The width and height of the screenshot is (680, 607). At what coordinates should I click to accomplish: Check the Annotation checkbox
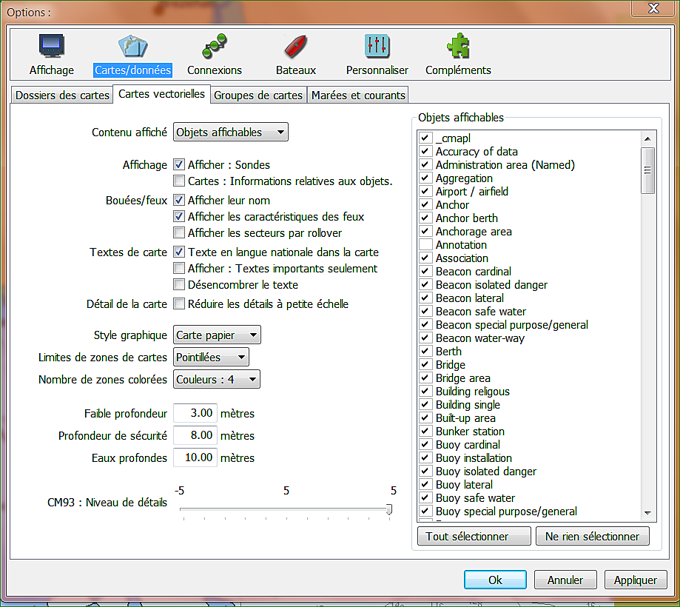point(425,245)
